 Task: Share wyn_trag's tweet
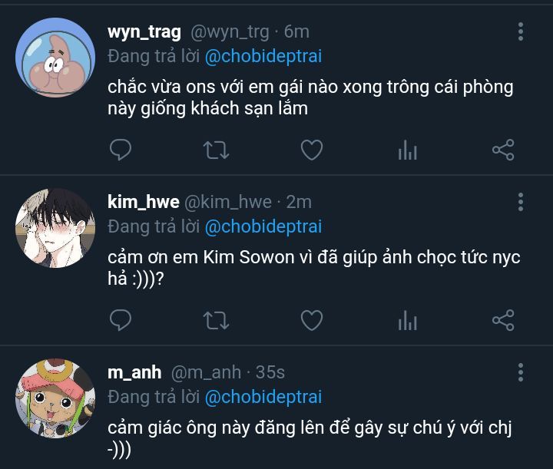(x=503, y=150)
